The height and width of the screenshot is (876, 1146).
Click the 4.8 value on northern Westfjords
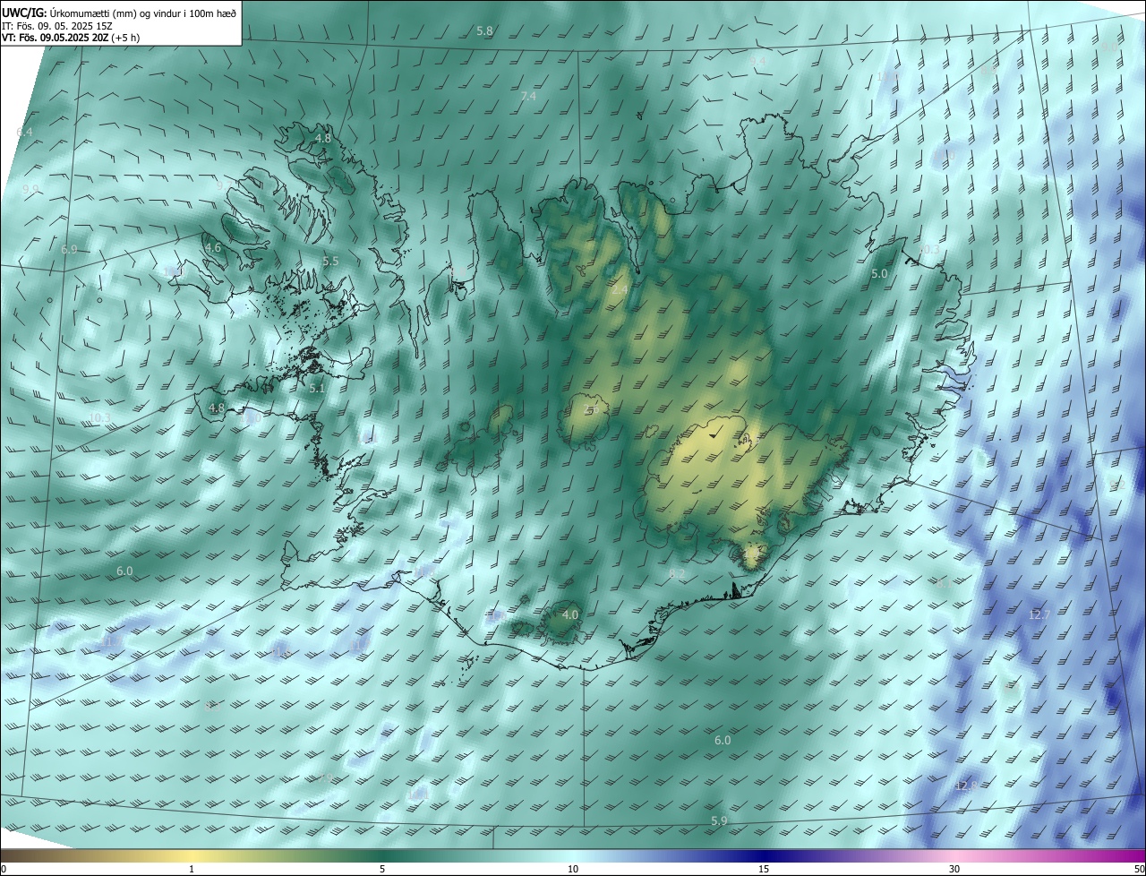pos(322,139)
